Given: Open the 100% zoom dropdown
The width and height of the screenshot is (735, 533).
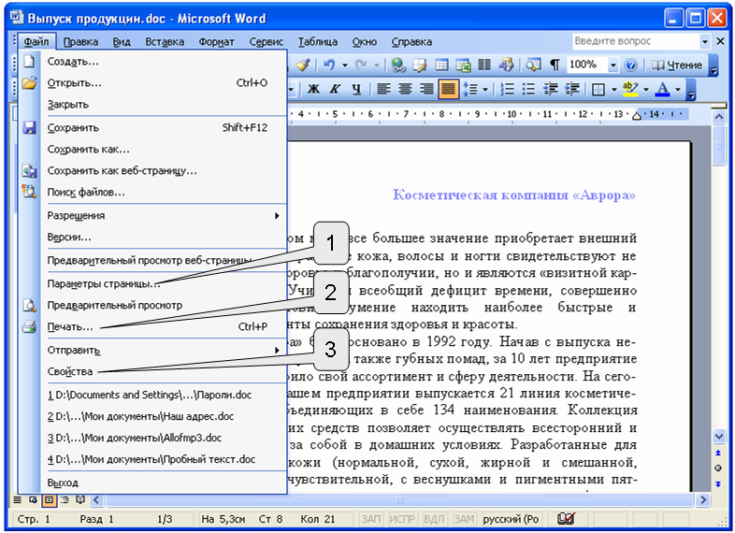Looking at the screenshot, I should (612, 65).
